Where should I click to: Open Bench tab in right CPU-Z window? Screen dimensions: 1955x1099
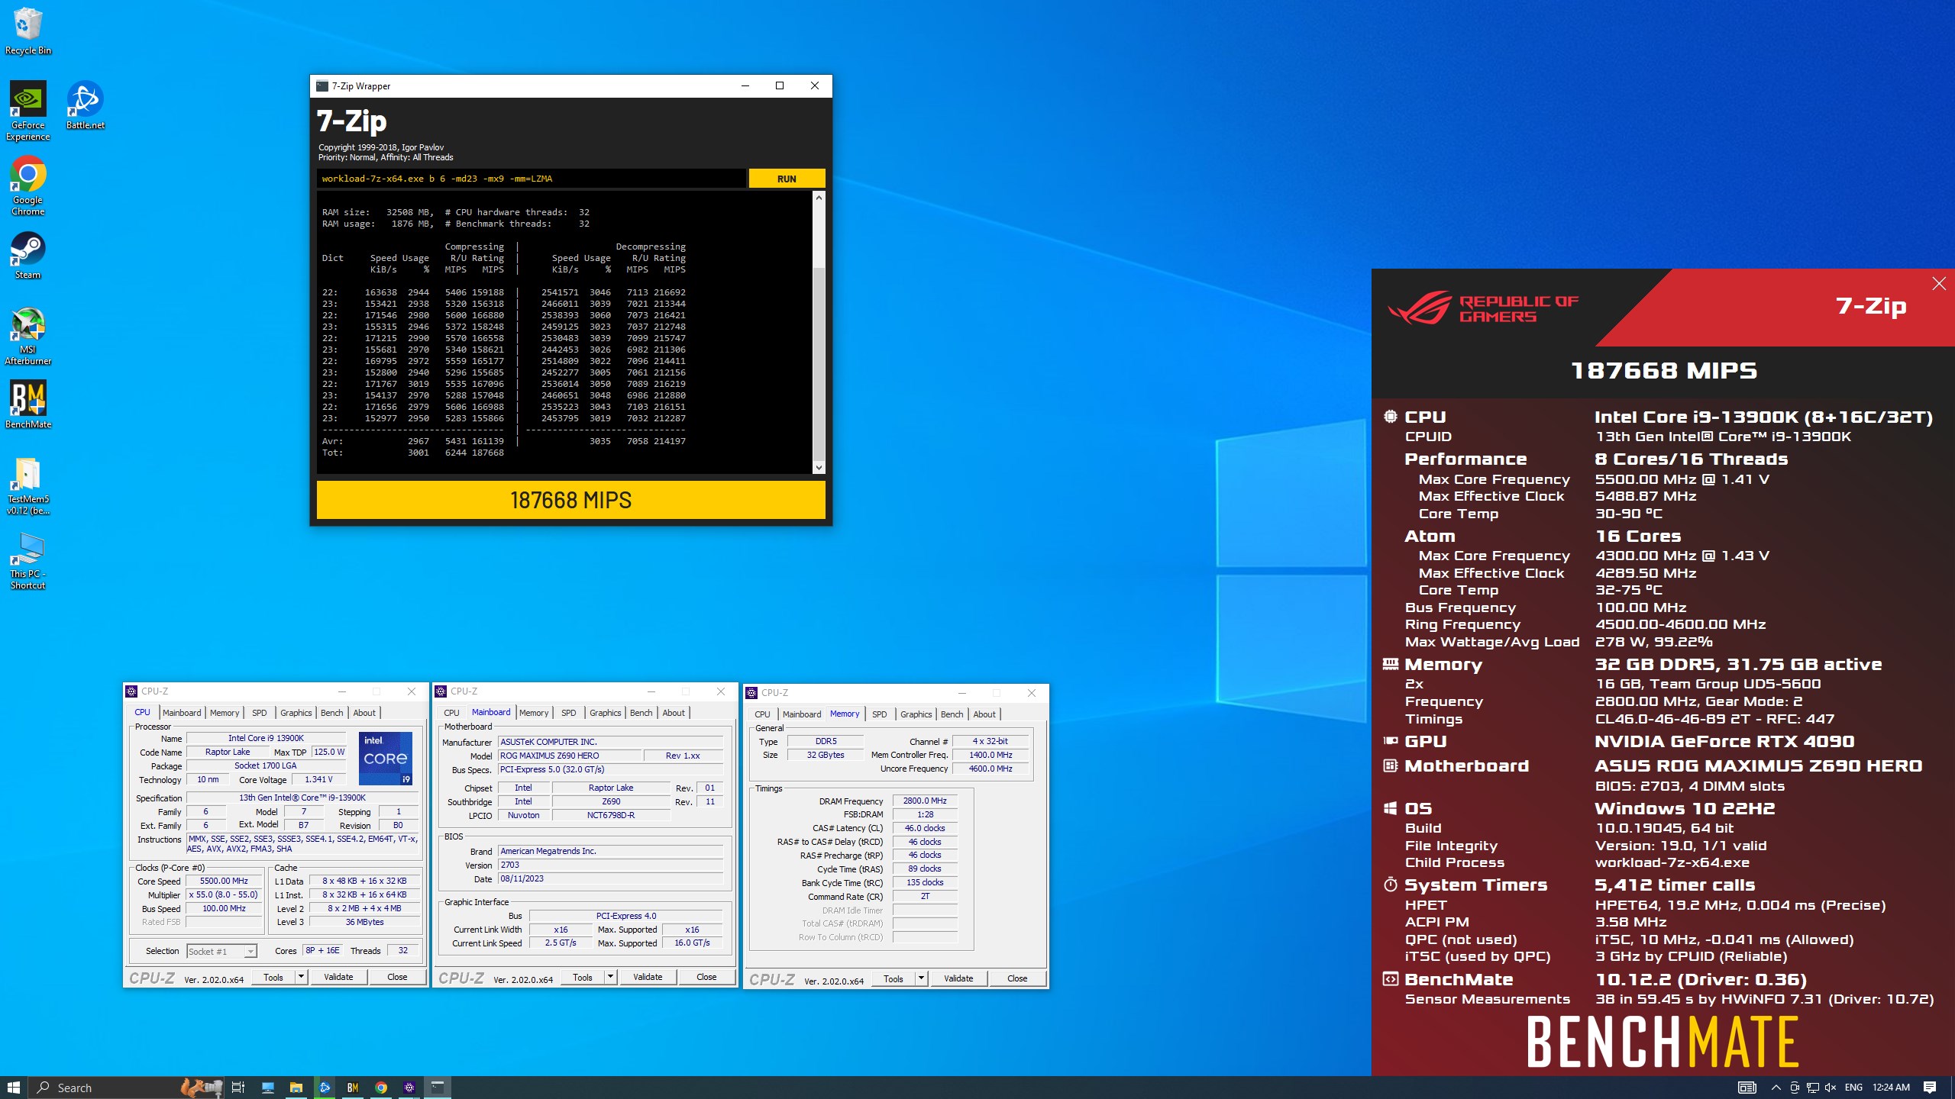tap(952, 714)
